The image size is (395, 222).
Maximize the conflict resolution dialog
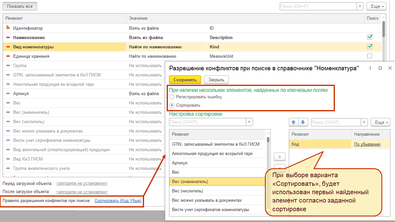click(380, 68)
